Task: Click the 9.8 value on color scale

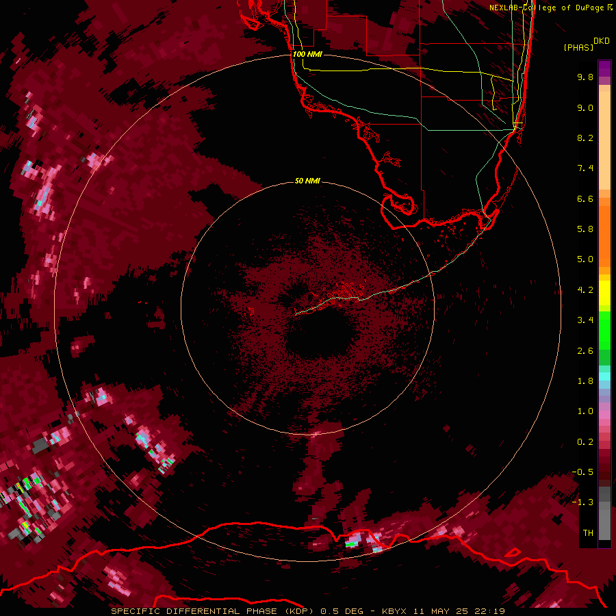Action: coord(585,77)
